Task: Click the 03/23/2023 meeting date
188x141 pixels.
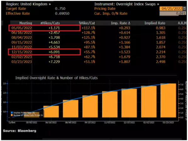Action: (x=22, y=62)
